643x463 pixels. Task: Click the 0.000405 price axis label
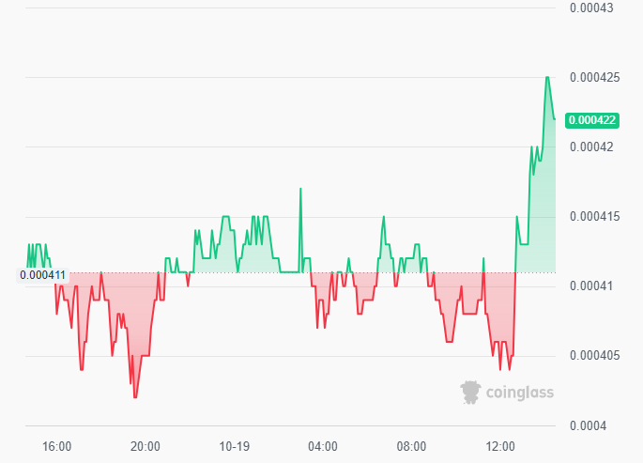click(593, 356)
